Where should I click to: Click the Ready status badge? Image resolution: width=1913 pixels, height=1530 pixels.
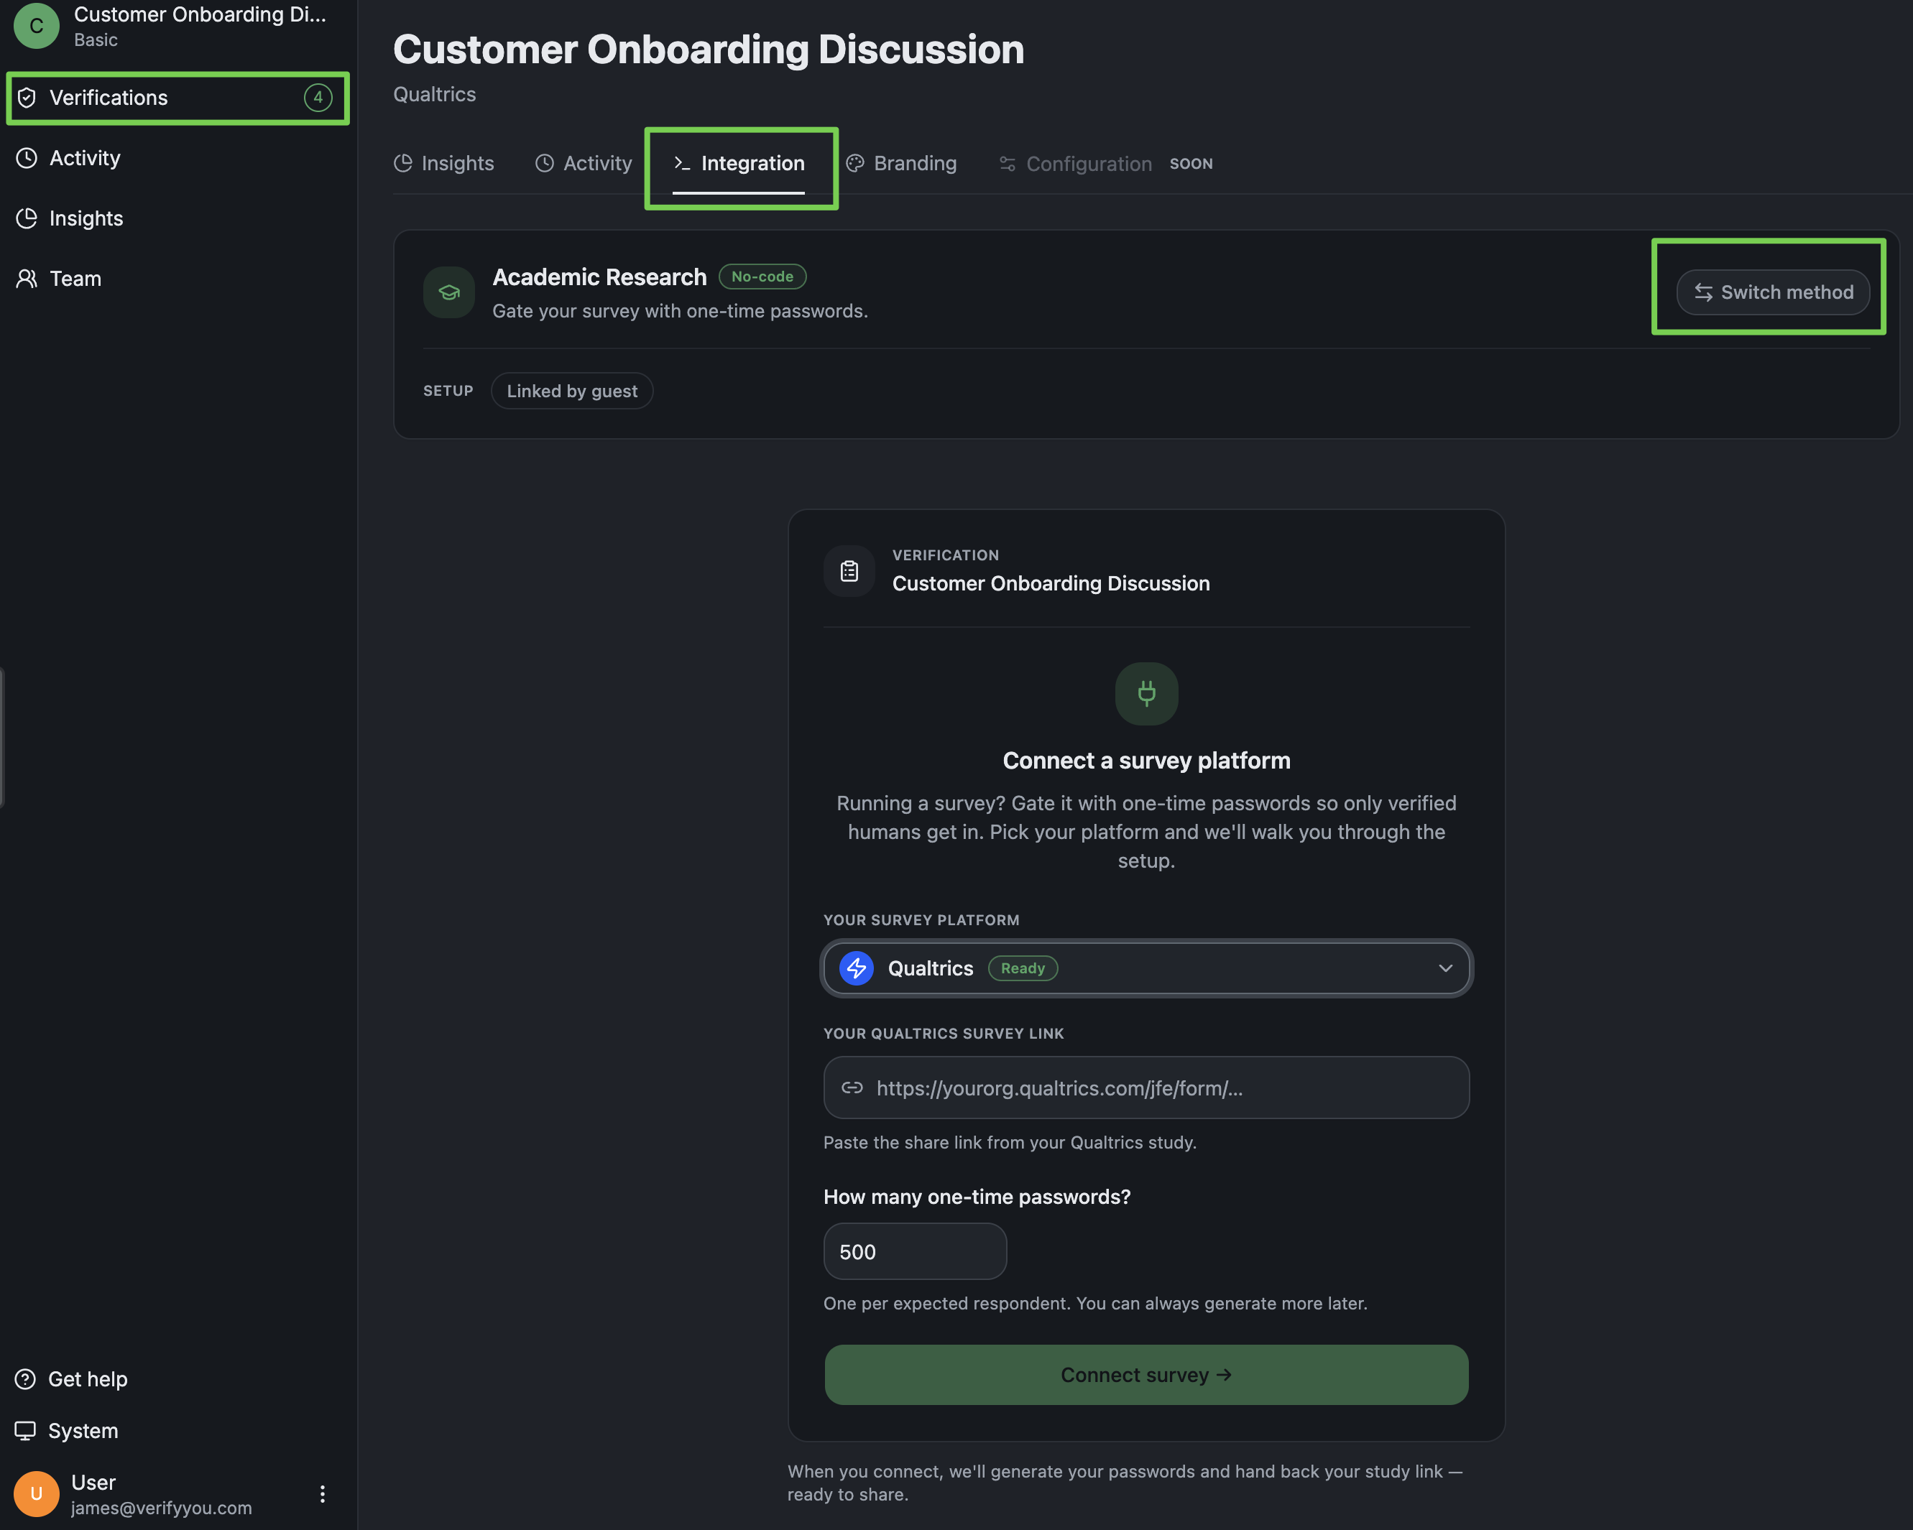pos(1023,968)
